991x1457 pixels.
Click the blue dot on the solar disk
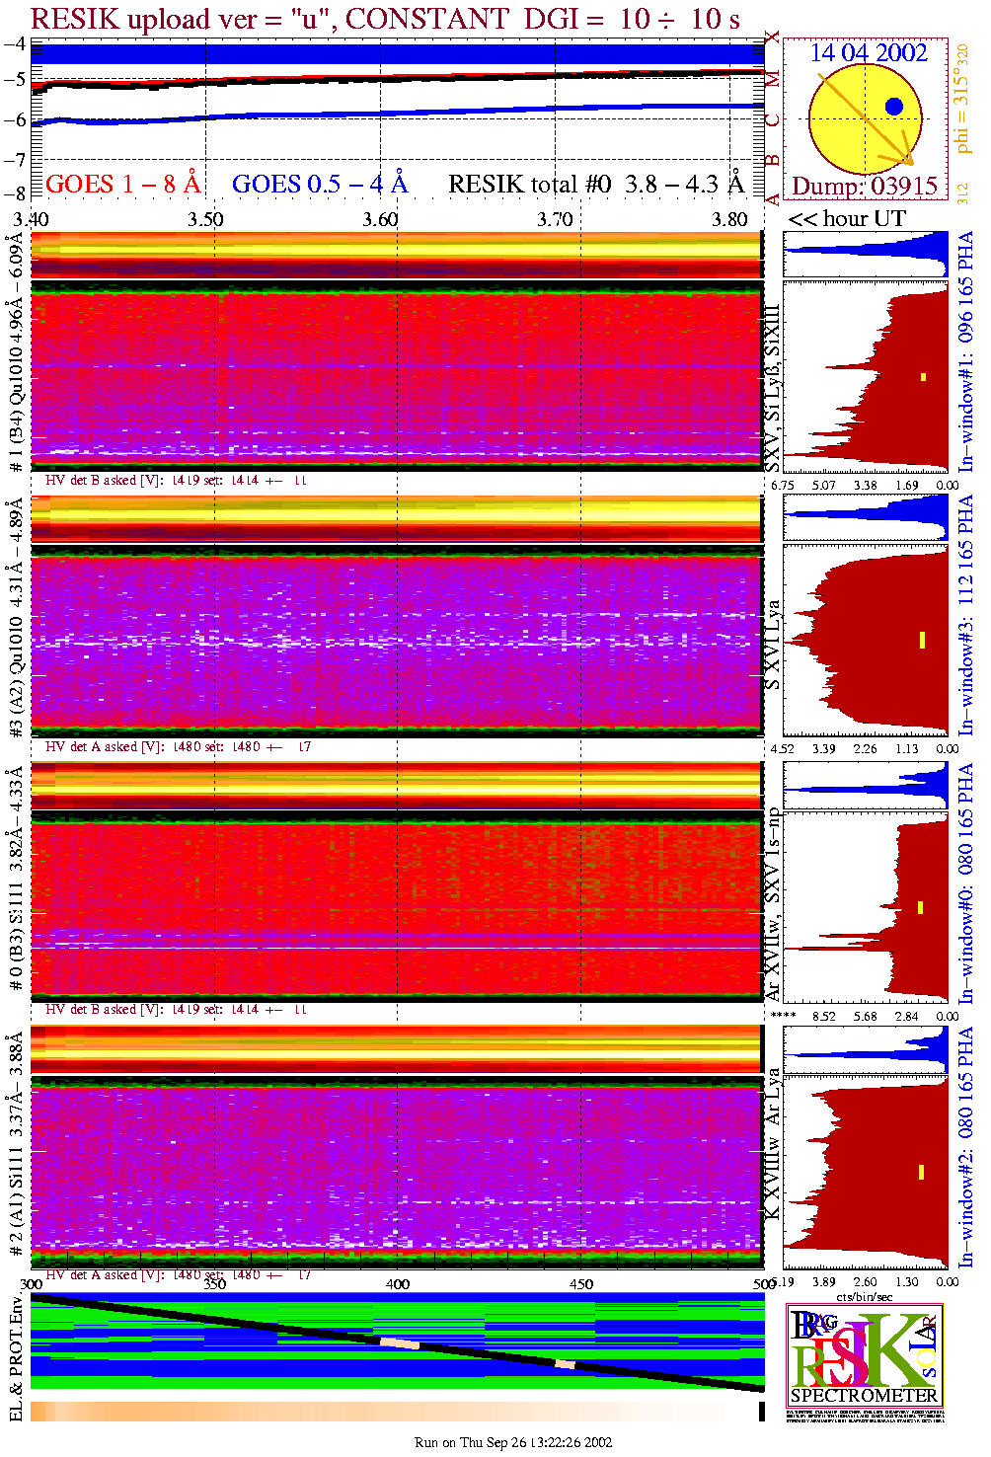894,107
